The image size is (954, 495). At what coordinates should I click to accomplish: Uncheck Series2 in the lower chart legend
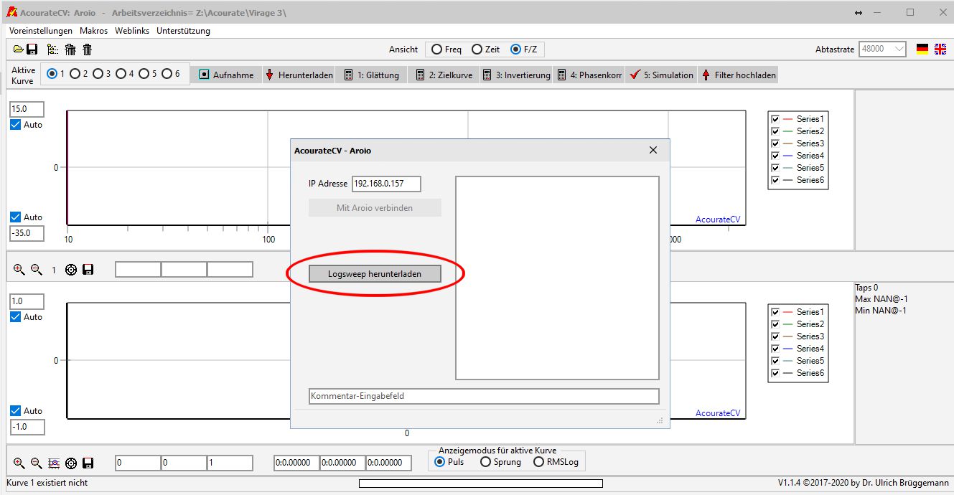[775, 324]
